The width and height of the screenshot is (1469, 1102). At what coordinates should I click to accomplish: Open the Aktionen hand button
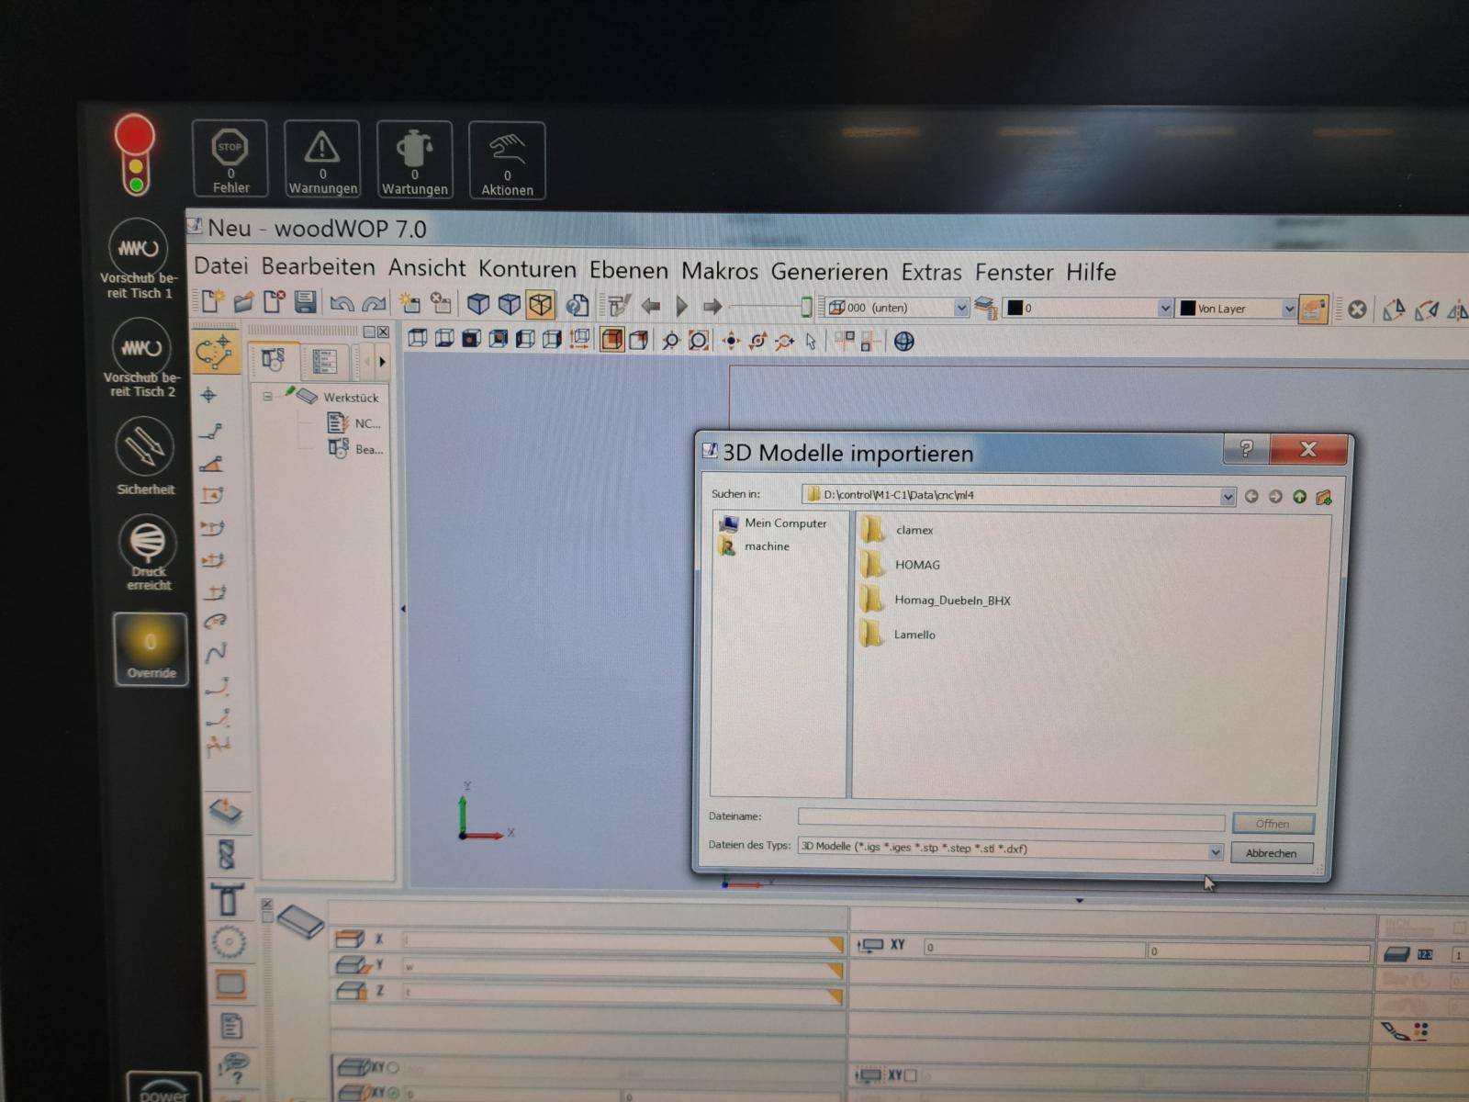click(508, 161)
